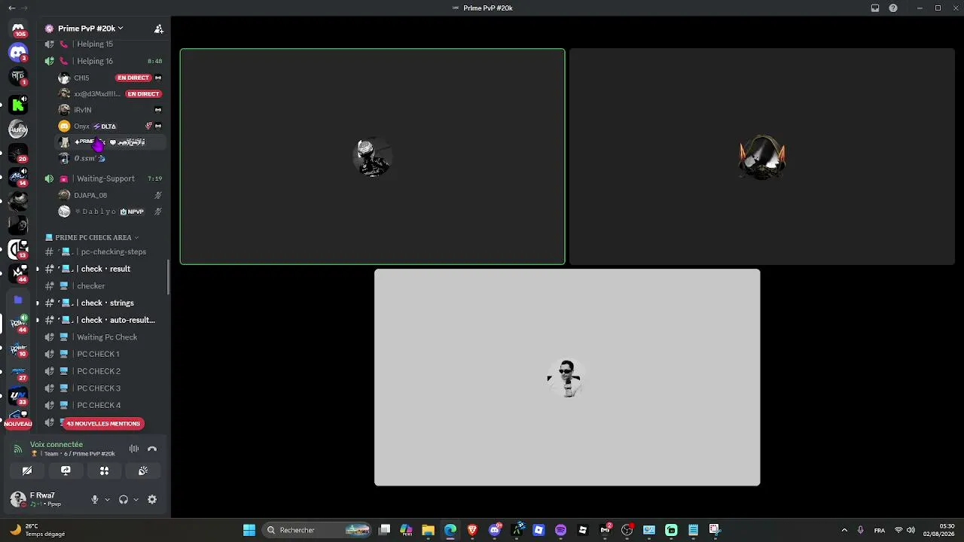Click the Rechercher taskbar search box

[316, 530]
